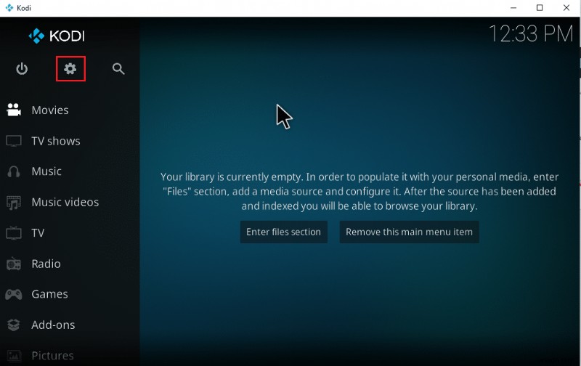
Task: Select the Add-ons box icon
Action: (x=14, y=325)
